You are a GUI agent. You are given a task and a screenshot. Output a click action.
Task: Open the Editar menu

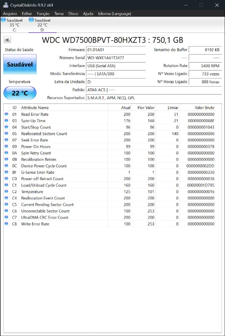point(27,14)
